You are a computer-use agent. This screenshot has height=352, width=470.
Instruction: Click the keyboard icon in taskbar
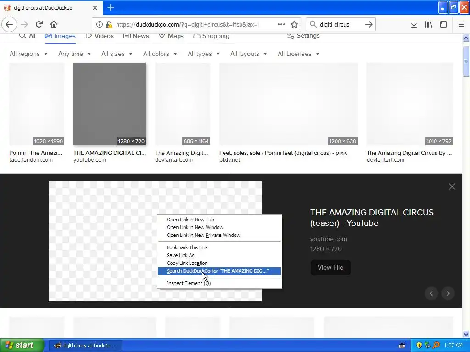[402, 346]
